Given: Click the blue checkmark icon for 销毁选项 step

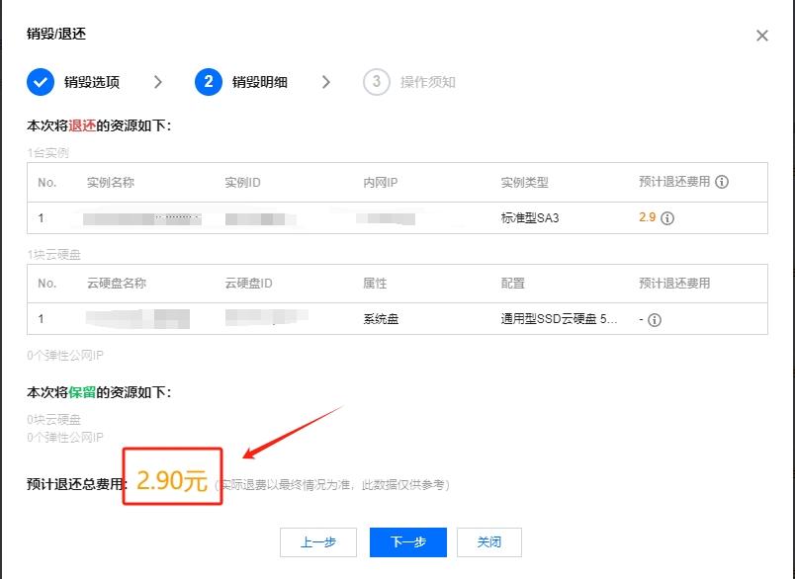Looking at the screenshot, I should point(40,83).
